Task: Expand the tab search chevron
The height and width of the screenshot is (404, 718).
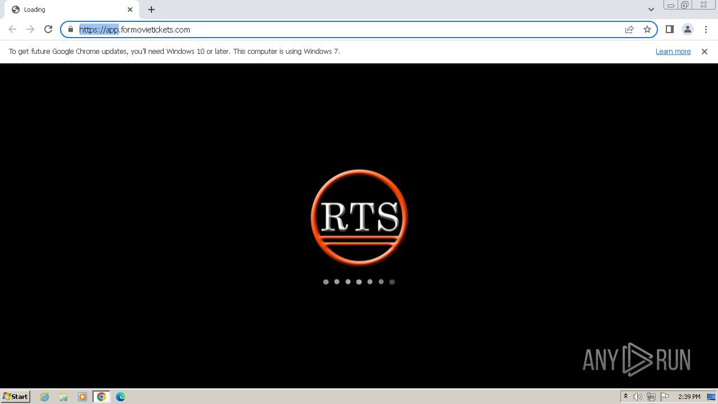Action: pyautogui.click(x=651, y=10)
